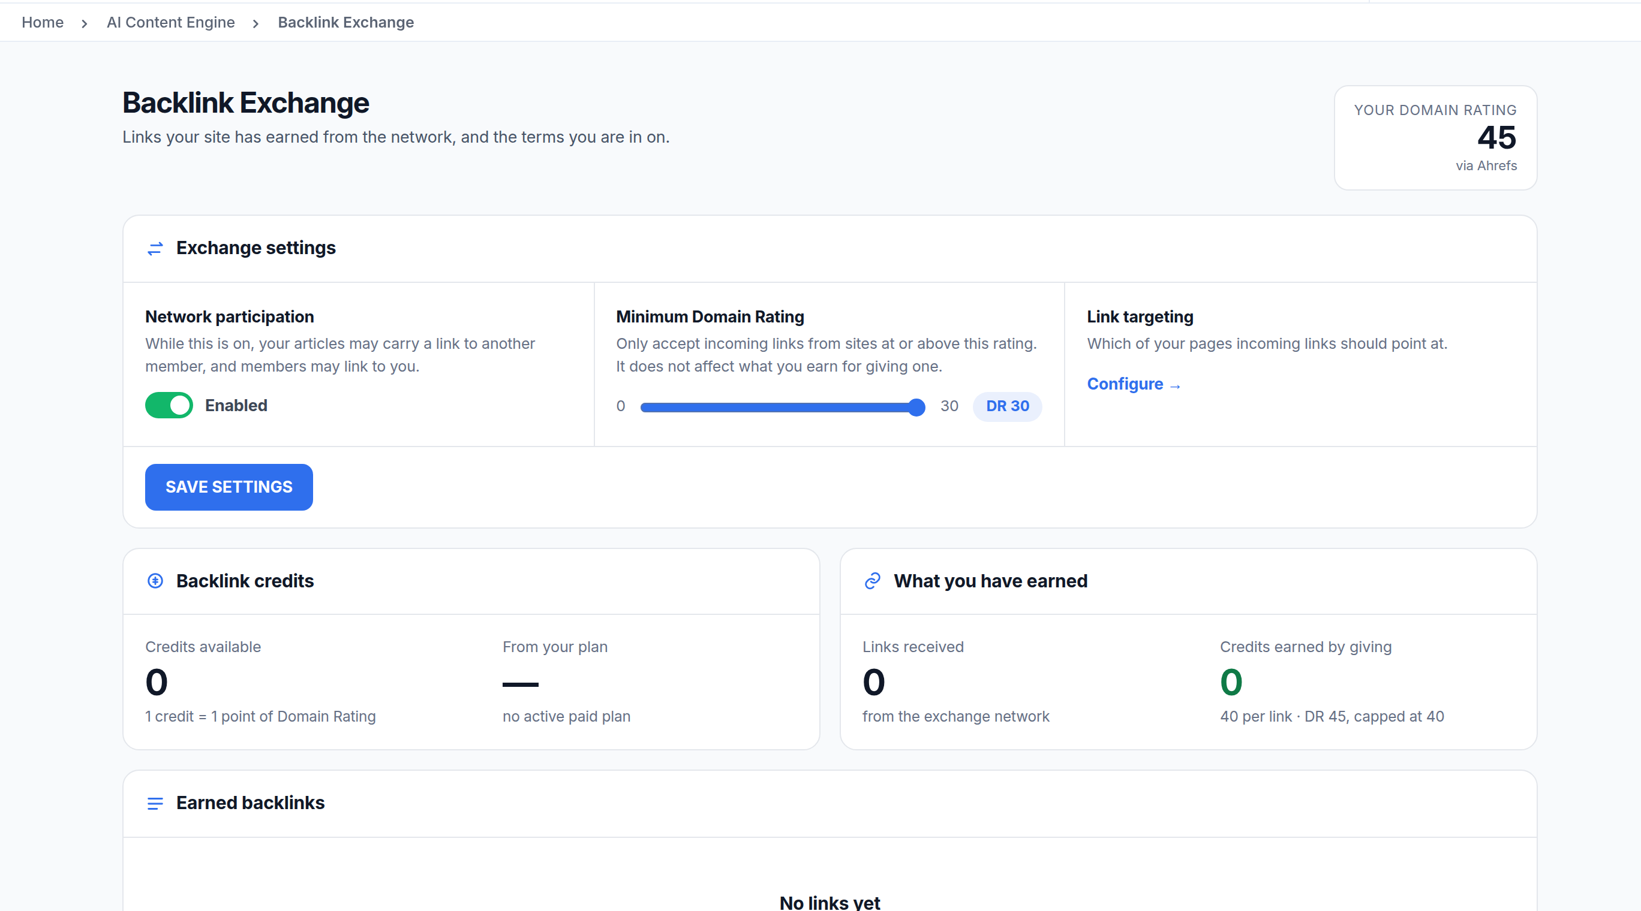Screen dimensions: 1641x911
Task: Go to the Home breadcrumb
Action: pyautogui.click(x=43, y=22)
